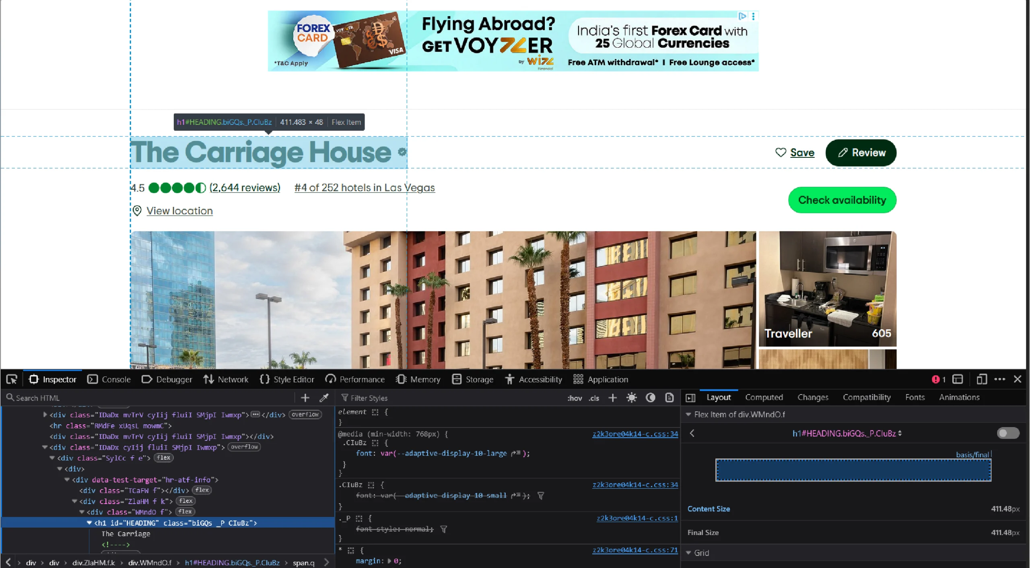The height and width of the screenshot is (568, 1030).
Task: Enable light color scheme simulation sun icon
Action: tap(632, 398)
